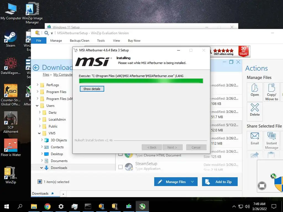Click the back arrow beside Downloads heading
This screenshot has height=212, width=283.
point(36,68)
